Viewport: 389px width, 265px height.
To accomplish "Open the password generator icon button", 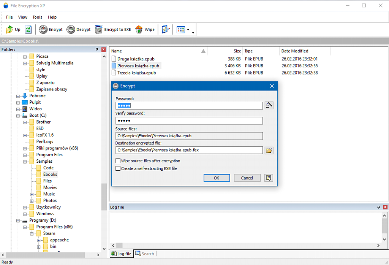I will point(269,106).
